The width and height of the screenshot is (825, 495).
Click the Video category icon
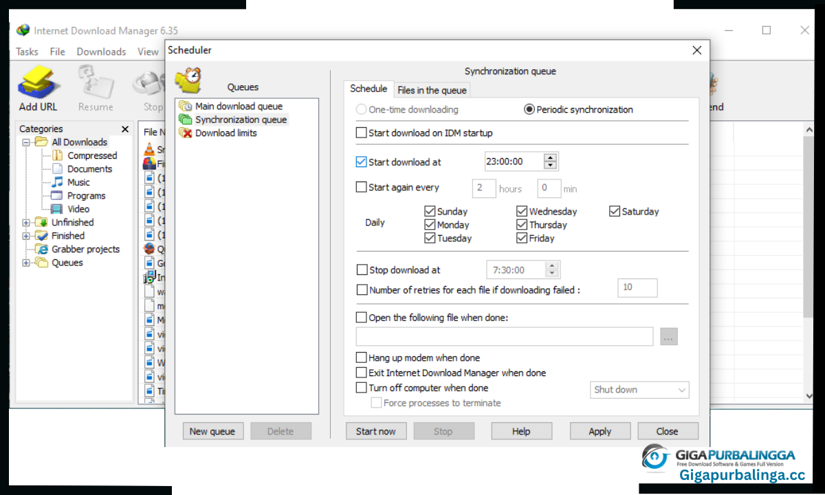click(x=57, y=208)
